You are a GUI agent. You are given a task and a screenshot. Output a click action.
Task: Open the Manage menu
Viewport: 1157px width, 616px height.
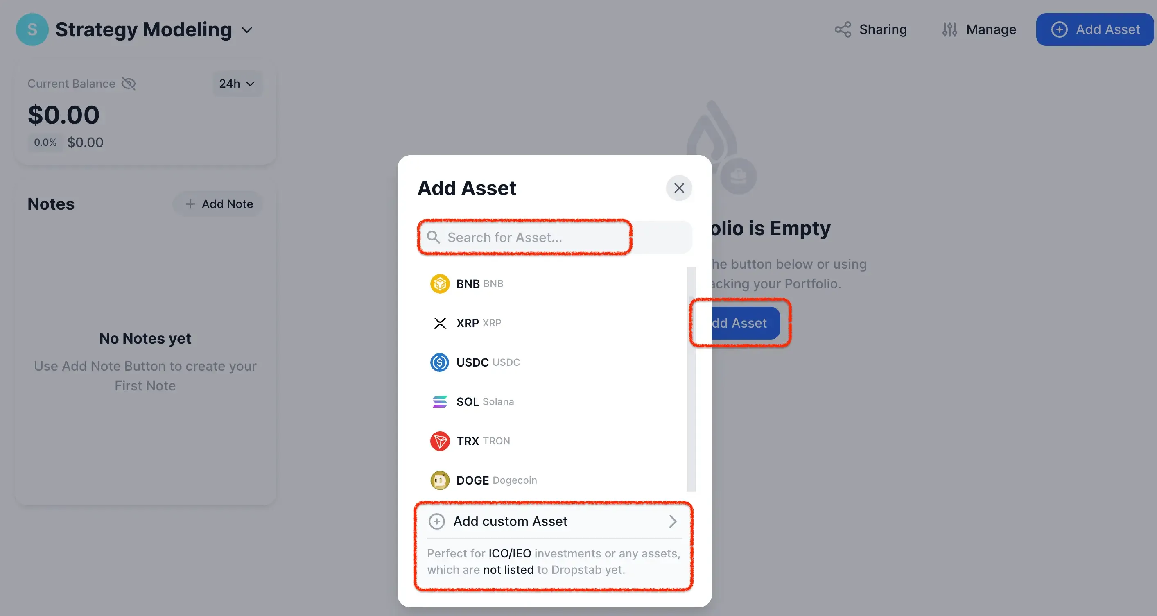(979, 29)
